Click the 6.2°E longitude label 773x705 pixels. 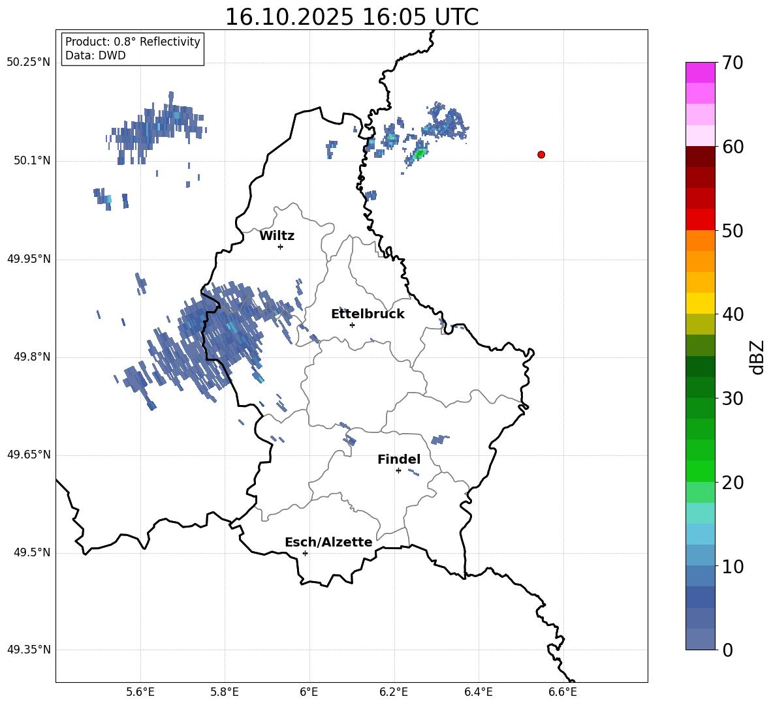tap(394, 692)
